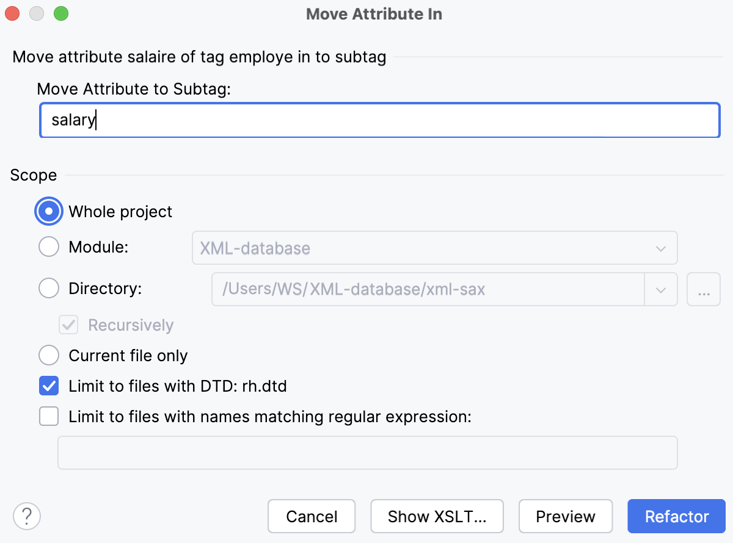
Task: Enable limiting files by regular expression
Action: [x=48, y=416]
